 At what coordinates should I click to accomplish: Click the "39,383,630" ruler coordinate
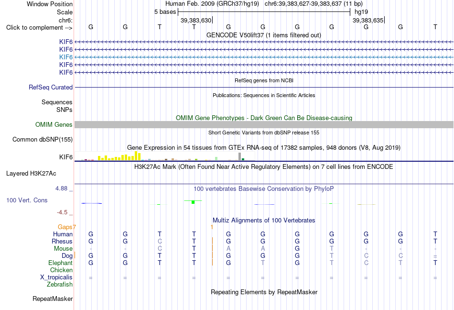pyautogui.click(x=196, y=20)
